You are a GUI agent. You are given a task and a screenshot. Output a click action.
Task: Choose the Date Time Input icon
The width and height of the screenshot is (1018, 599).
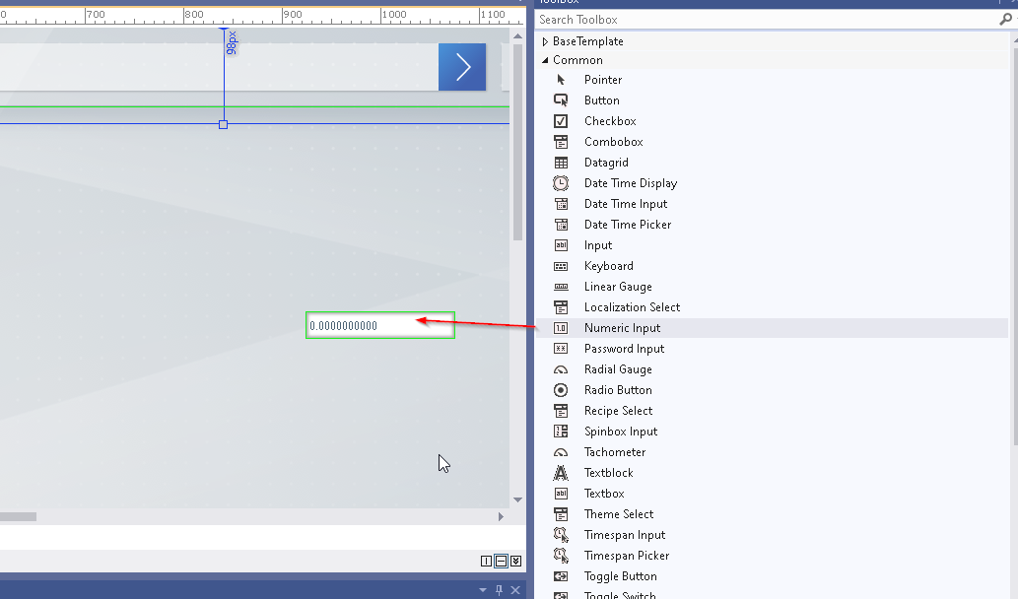[x=561, y=204]
